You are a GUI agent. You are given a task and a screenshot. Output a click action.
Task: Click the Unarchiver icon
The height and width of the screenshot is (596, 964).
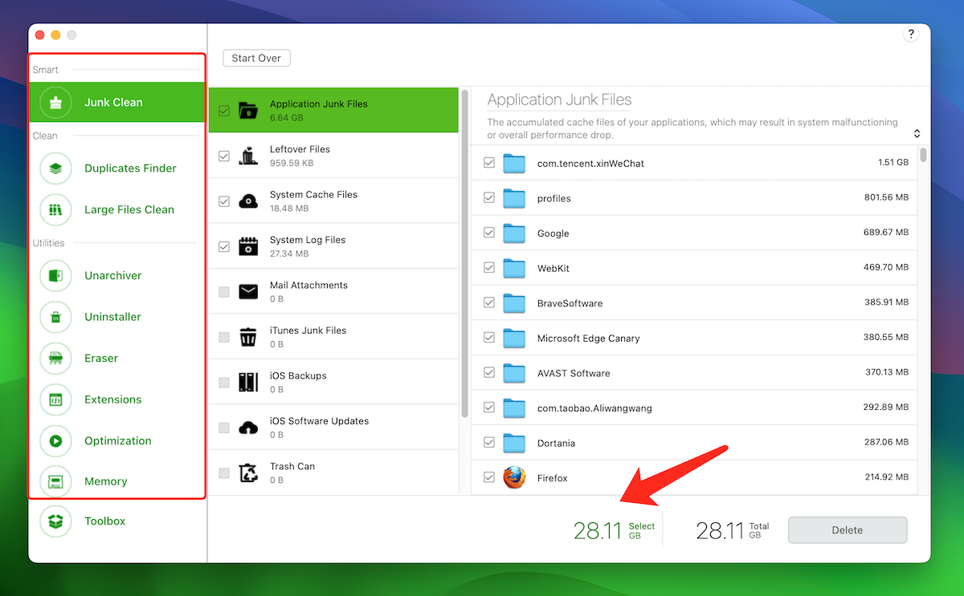tap(55, 275)
